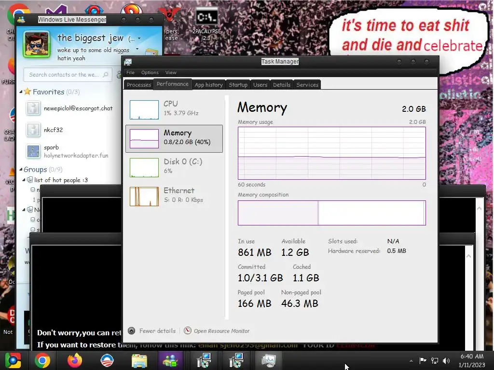Open Chrome from the taskbar
Viewport: 494px width, 370px height.
42,360
